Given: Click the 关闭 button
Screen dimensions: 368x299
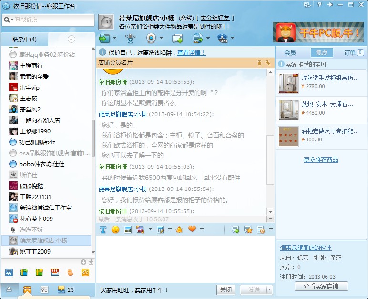Looking at the screenshot, I should click(226, 290).
